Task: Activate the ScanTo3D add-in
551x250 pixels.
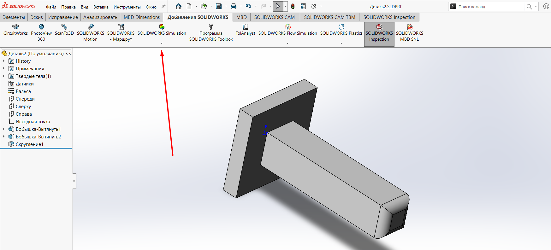Action: coord(64,30)
